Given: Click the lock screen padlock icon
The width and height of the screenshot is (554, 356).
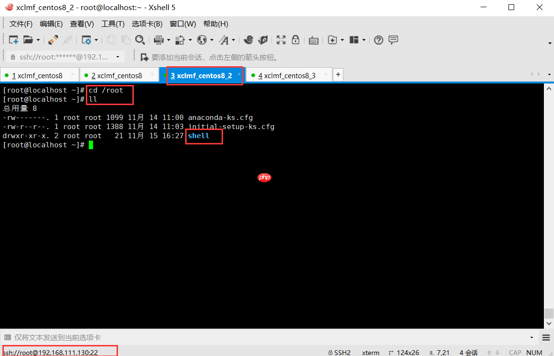Looking at the screenshot, I should (295, 40).
